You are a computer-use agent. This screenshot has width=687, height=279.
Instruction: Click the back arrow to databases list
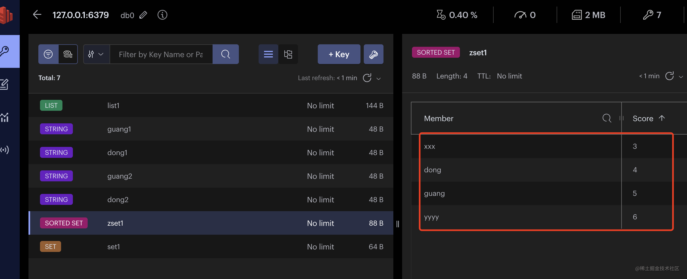click(37, 15)
